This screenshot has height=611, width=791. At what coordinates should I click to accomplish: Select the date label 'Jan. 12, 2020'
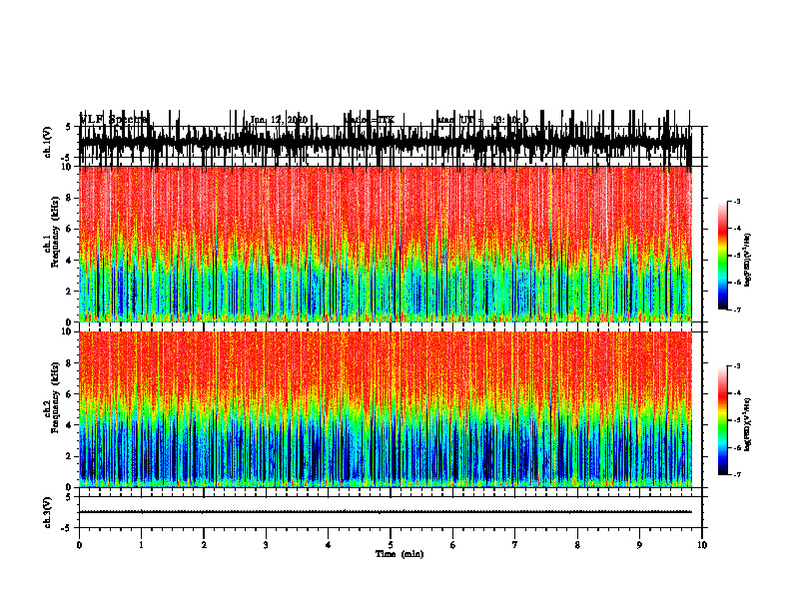279,120
